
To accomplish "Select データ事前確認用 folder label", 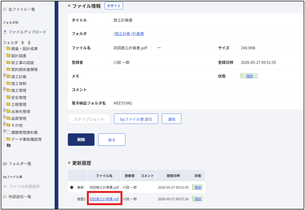I will (x=26, y=139).
